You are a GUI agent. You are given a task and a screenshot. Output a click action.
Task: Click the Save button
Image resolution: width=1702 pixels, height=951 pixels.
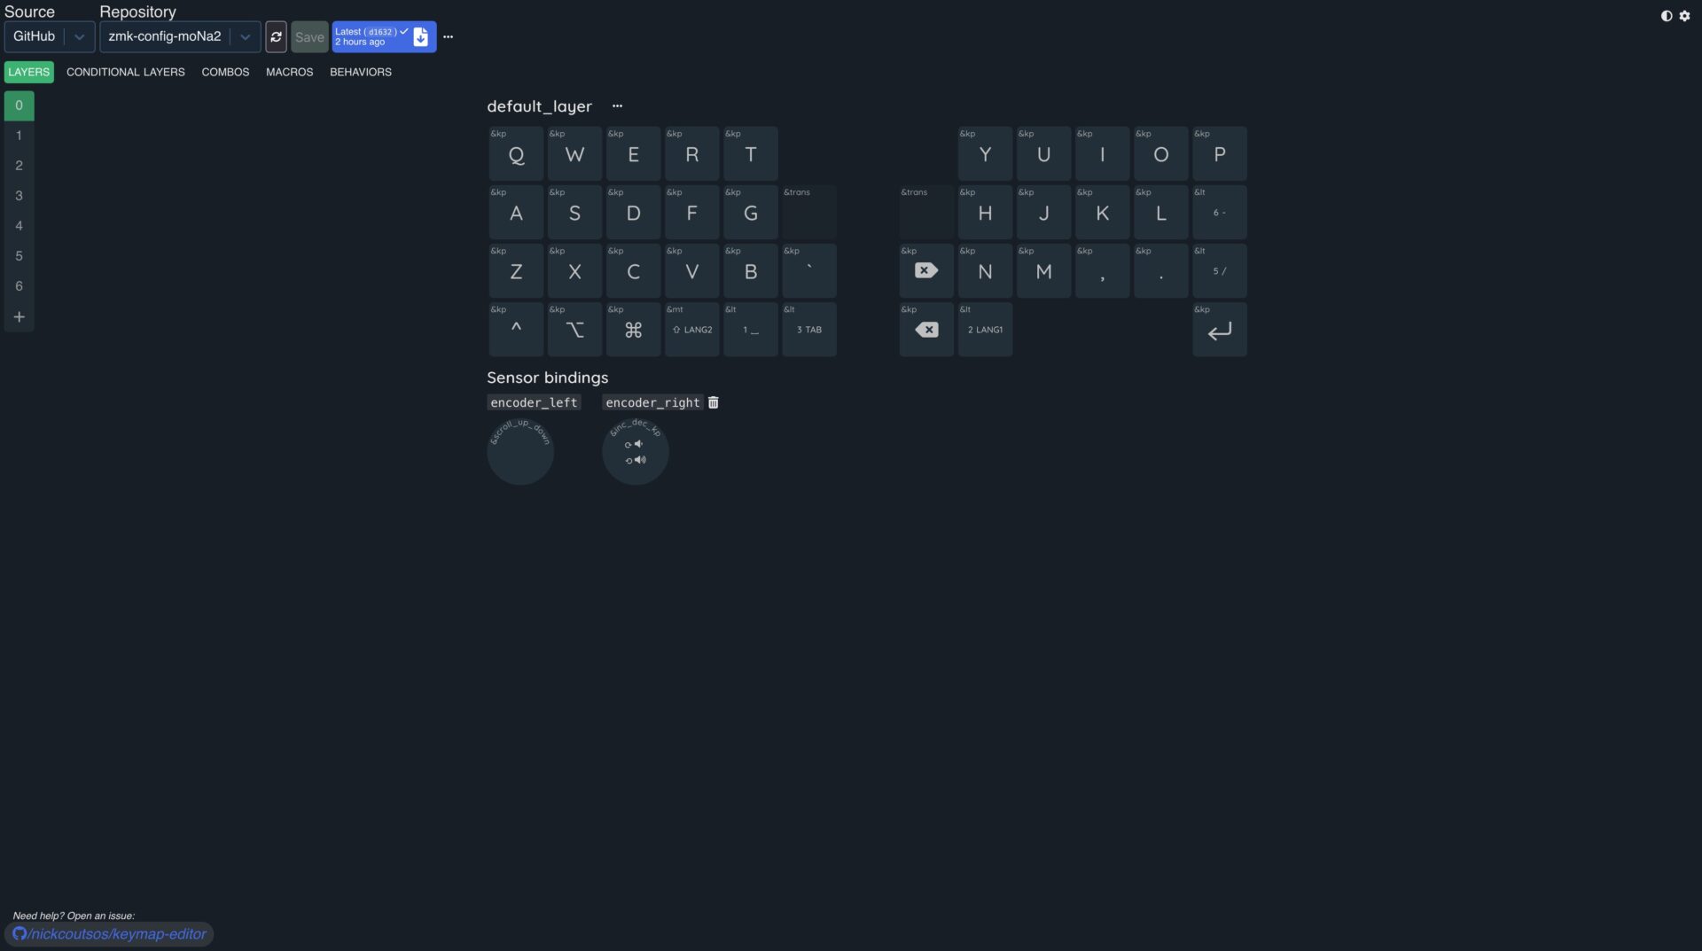(308, 36)
